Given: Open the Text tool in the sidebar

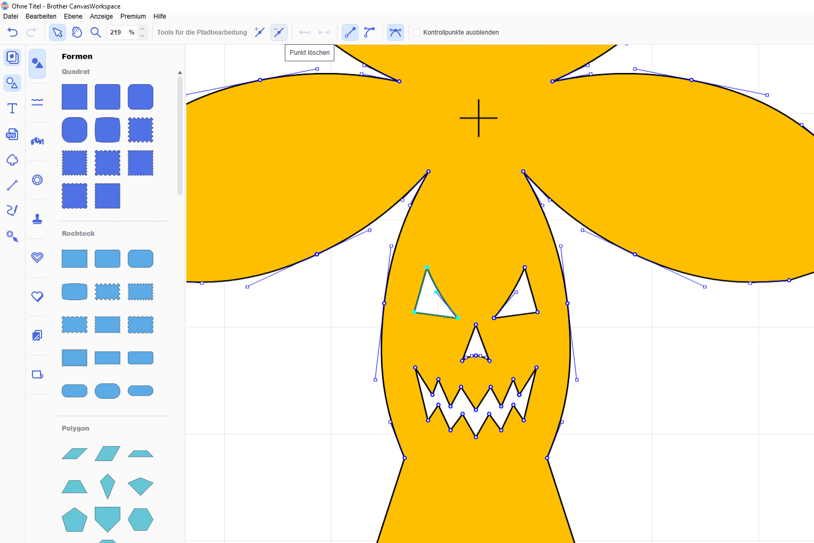Looking at the screenshot, I should (x=12, y=109).
